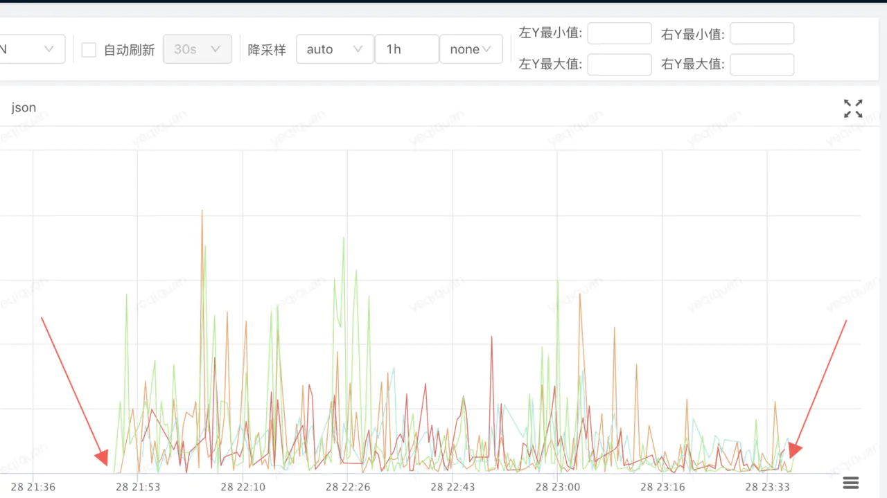Open the 30s refresh interval dropdown
This screenshot has height=498, width=887.
pyautogui.click(x=197, y=48)
